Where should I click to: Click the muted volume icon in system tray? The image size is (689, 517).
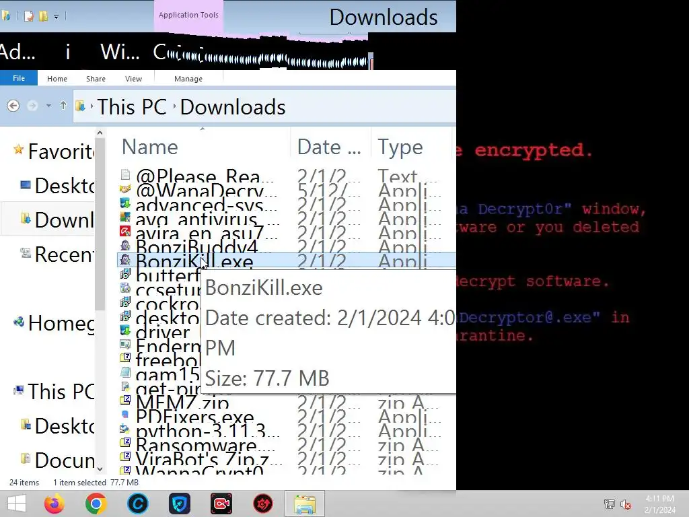click(626, 504)
